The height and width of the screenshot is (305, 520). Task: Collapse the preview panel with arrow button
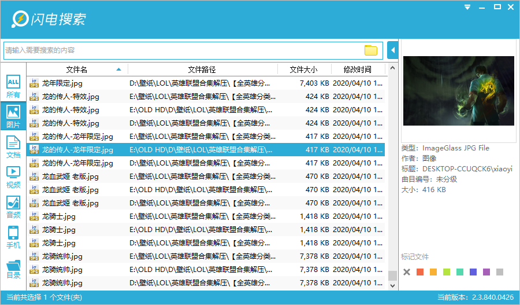[393, 50]
